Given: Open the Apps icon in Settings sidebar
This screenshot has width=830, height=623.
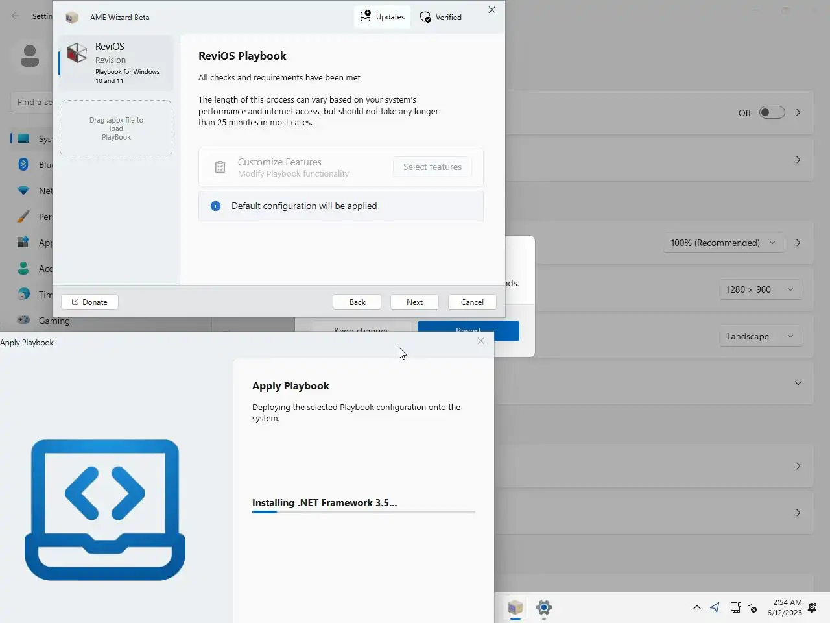Looking at the screenshot, I should pyautogui.click(x=23, y=242).
